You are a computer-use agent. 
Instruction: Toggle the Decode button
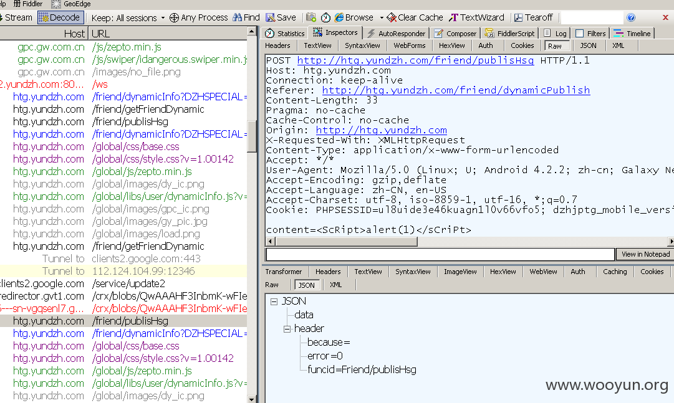coord(60,17)
